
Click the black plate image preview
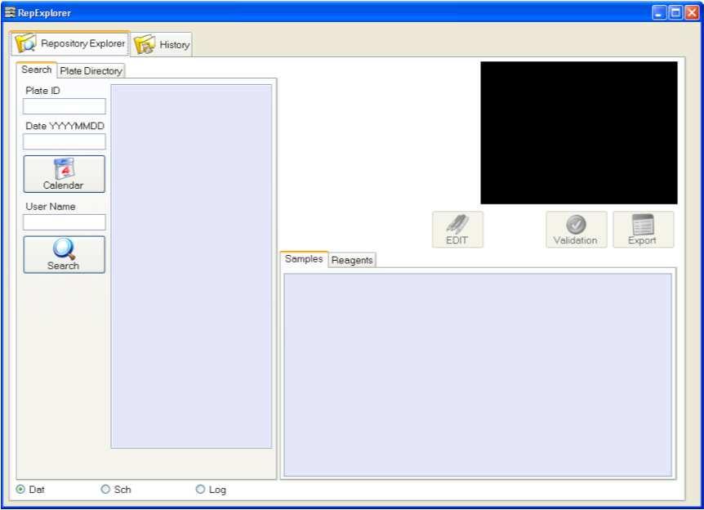(579, 133)
